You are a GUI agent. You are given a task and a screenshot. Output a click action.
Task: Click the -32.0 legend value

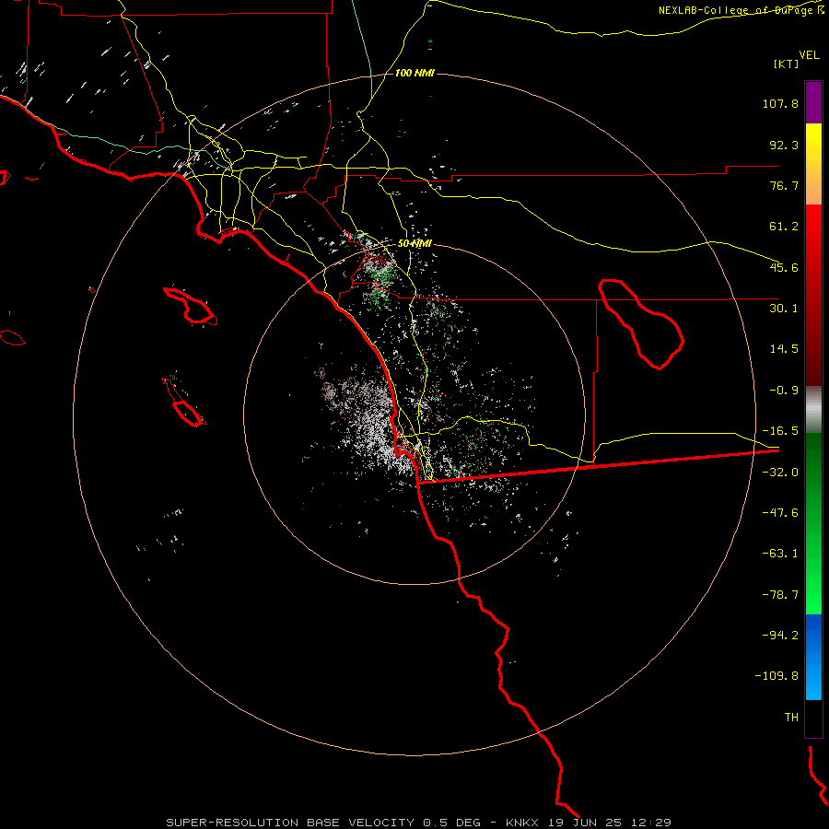click(780, 473)
